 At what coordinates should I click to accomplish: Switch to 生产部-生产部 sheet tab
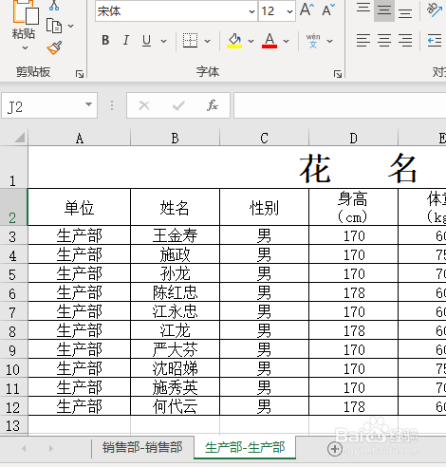pyautogui.click(x=245, y=447)
